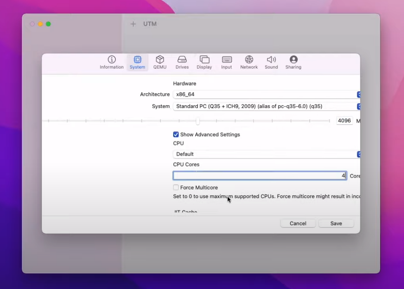Open the System Standard PC dropdown
Image resolution: width=404 pixels, height=289 pixels.
[266, 107]
